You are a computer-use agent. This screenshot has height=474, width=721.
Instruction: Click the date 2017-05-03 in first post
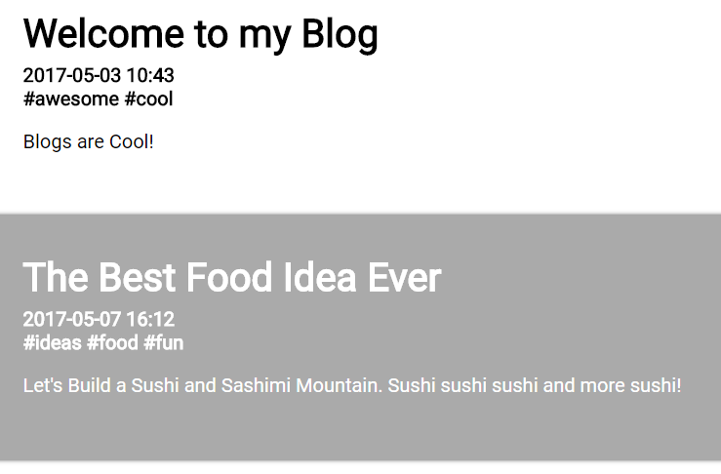click(x=71, y=75)
